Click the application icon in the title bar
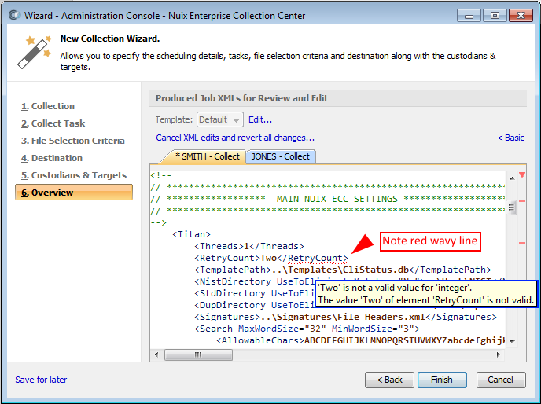The width and height of the screenshot is (541, 404). tap(14, 15)
